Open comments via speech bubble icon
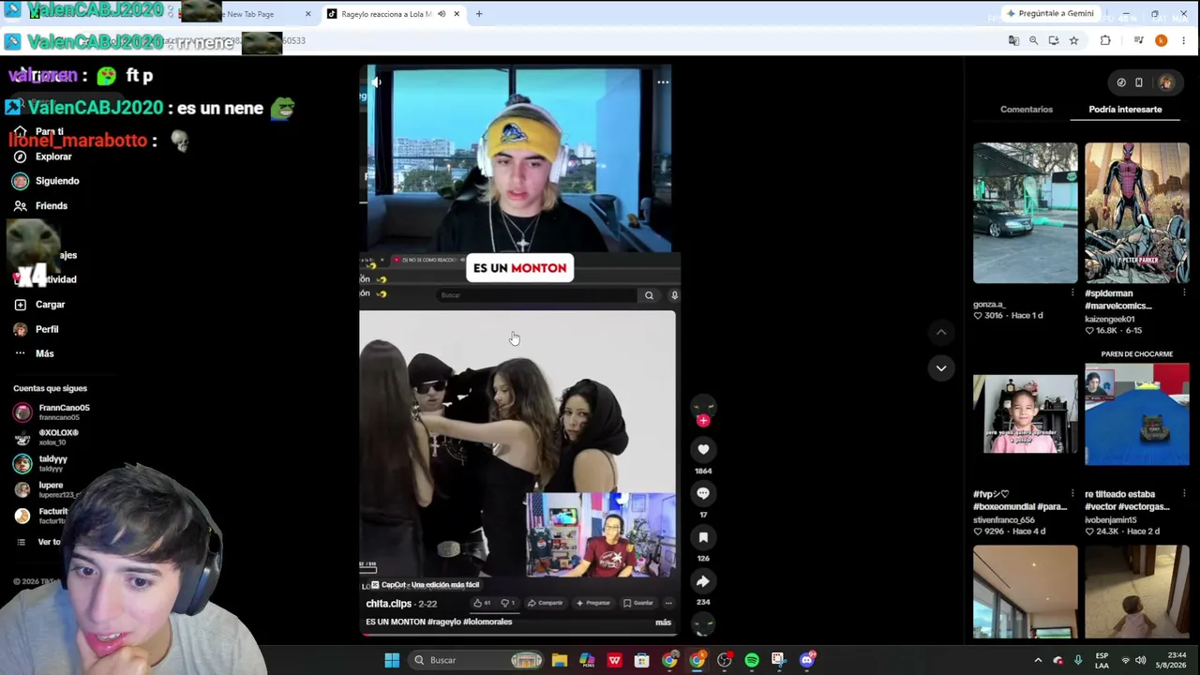The height and width of the screenshot is (675, 1200). (703, 493)
